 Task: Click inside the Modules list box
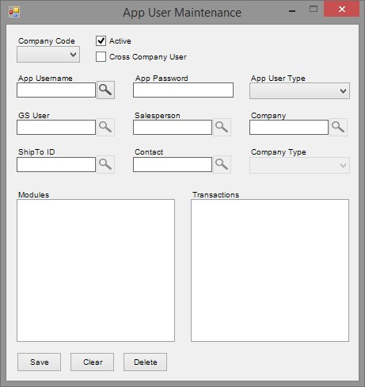[x=96, y=270]
